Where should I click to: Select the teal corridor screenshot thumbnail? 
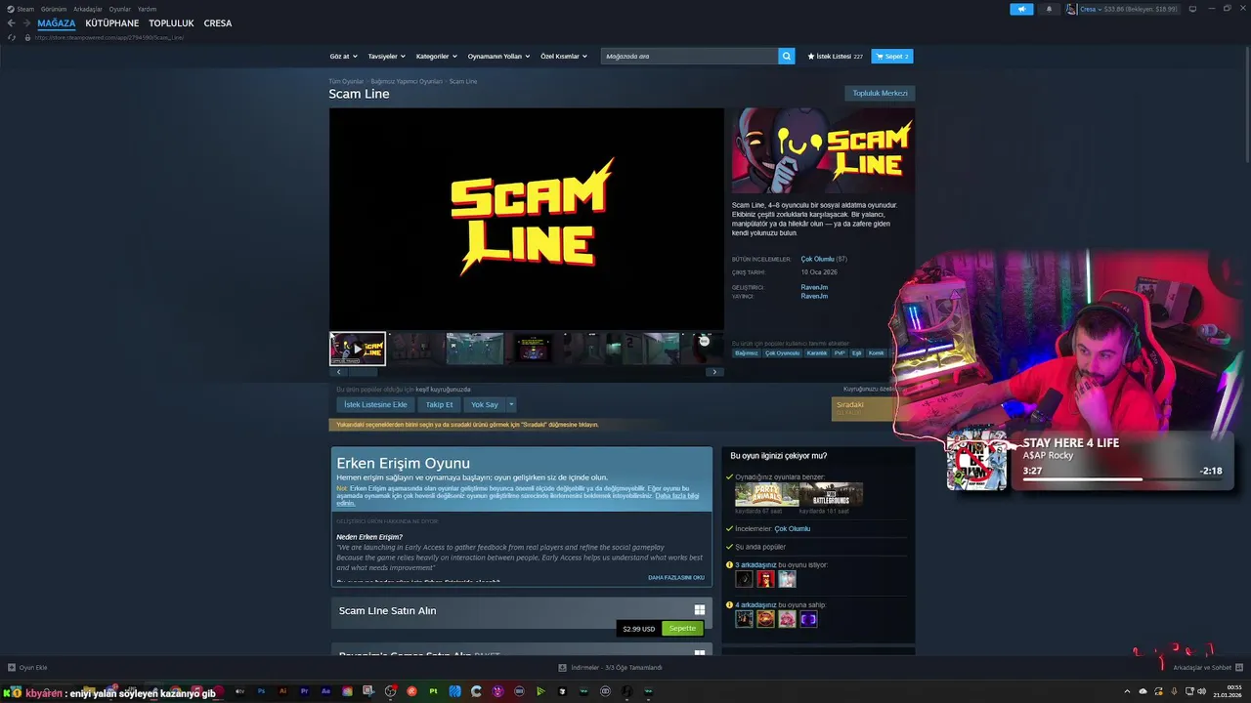click(475, 349)
